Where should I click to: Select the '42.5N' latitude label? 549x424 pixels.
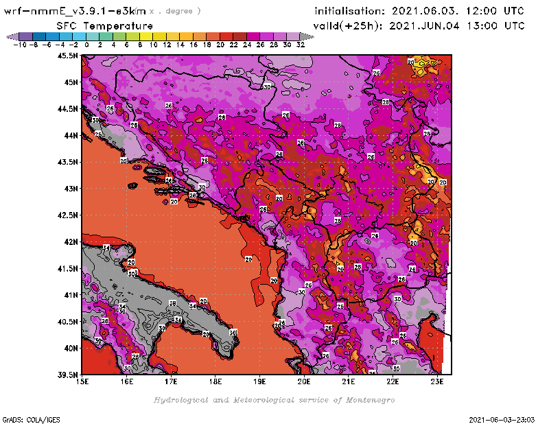[67, 215]
